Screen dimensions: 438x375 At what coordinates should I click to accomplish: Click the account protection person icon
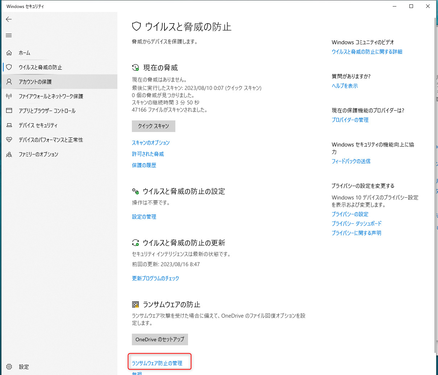(9, 82)
